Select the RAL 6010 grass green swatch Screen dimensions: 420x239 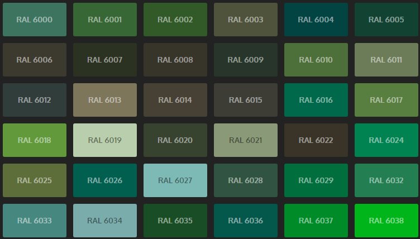(x=316, y=60)
